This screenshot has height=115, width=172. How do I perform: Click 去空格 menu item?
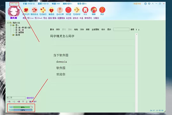pyautogui.click(x=69, y=18)
